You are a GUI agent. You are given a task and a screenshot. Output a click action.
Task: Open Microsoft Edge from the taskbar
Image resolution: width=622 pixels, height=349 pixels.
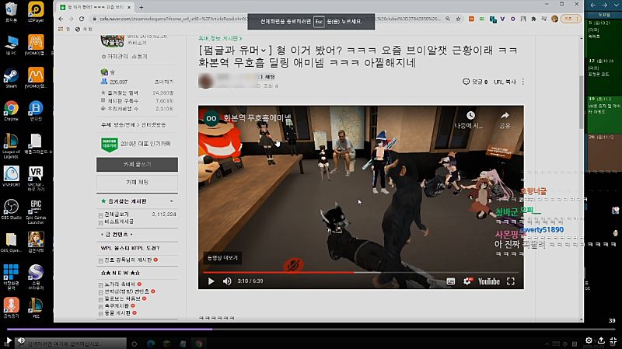pyautogui.click(x=151, y=344)
